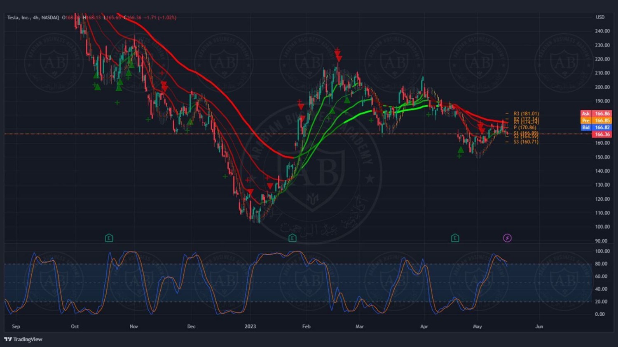Click the 100.00 value on the main price axis
Screen dimensions: 618x347
click(602, 227)
